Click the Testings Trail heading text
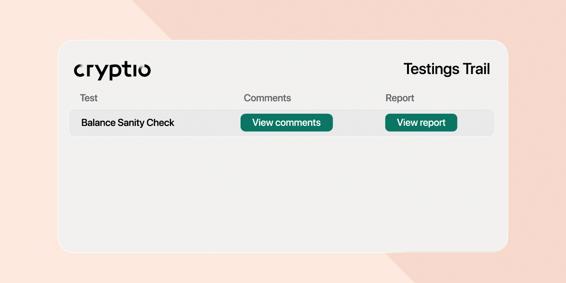 (447, 69)
